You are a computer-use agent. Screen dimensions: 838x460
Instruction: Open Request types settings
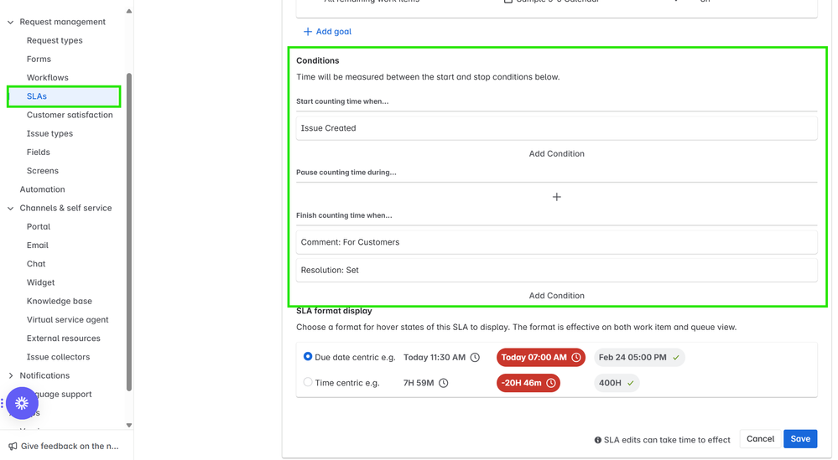coord(55,40)
